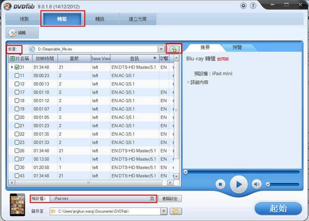Play the preview video
The width and height of the screenshot is (309, 221).
coord(239,184)
